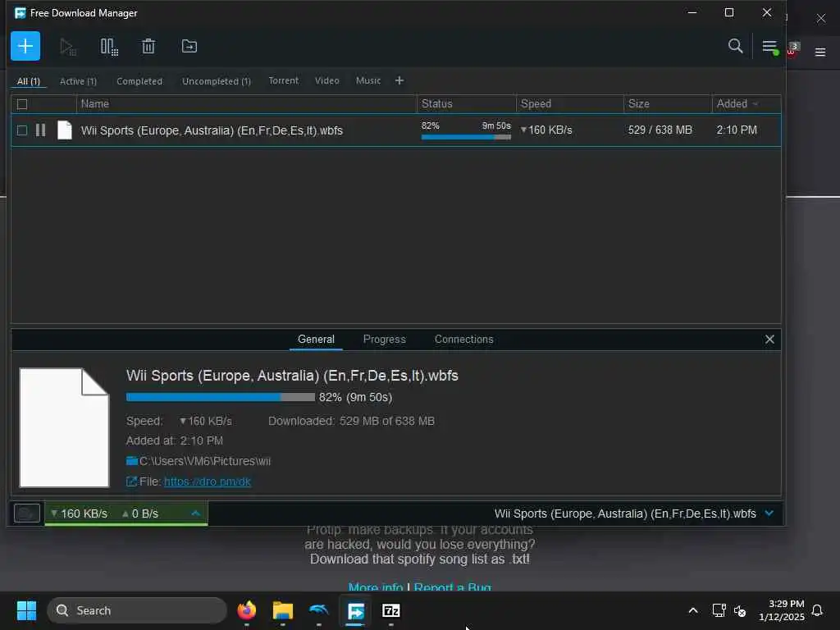Open search in Free Download Manager
Image resolution: width=840 pixels, height=630 pixels.
tap(736, 46)
